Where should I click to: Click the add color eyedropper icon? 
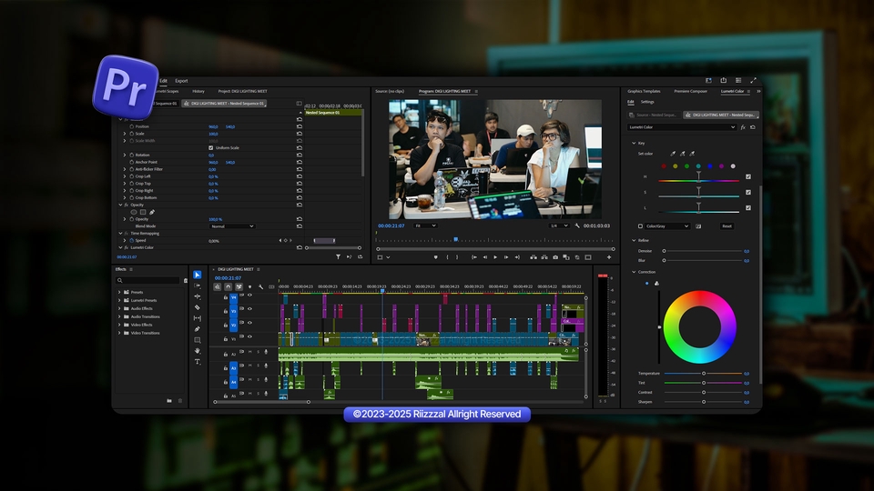click(x=682, y=154)
